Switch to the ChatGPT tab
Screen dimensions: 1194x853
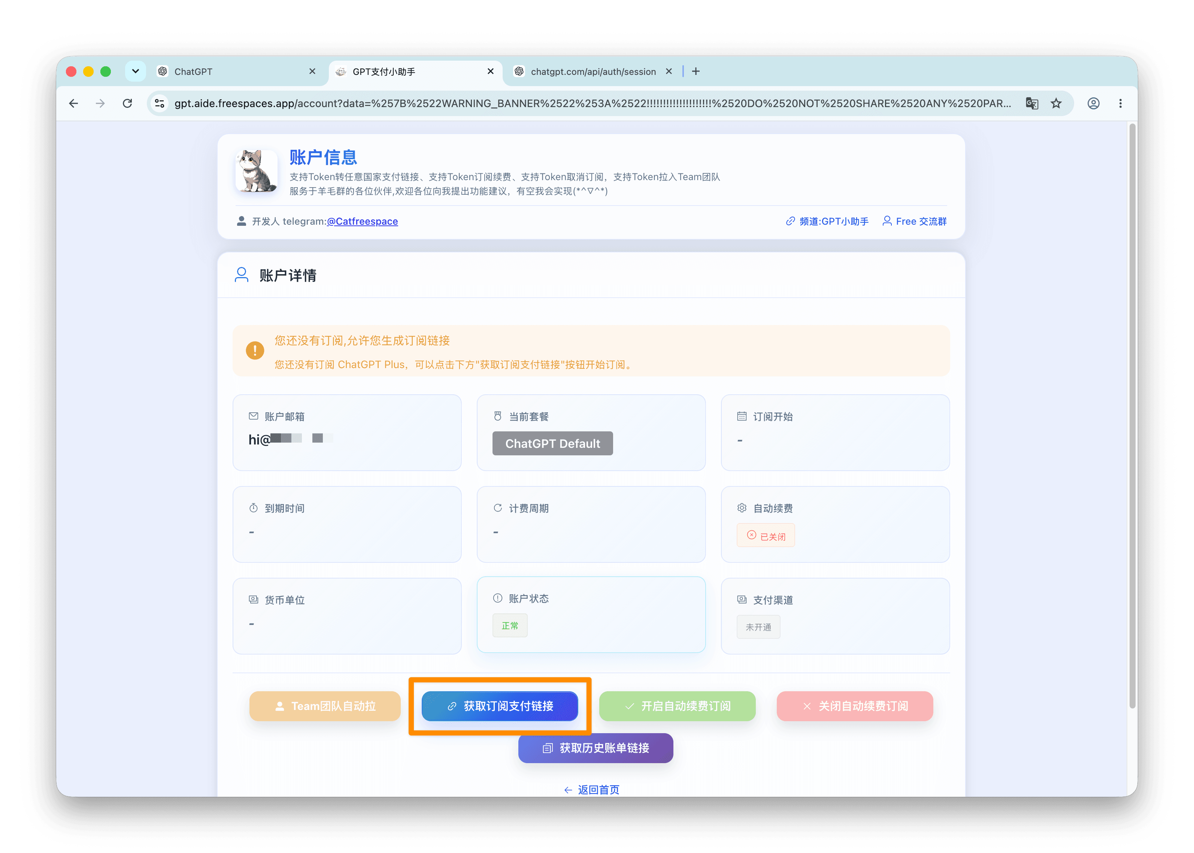coord(236,72)
